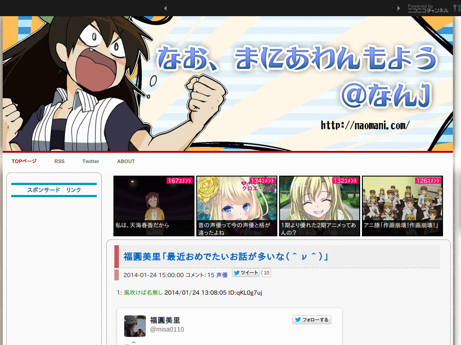Open the RSS menu item
This screenshot has width=461, height=345.
pos(59,161)
